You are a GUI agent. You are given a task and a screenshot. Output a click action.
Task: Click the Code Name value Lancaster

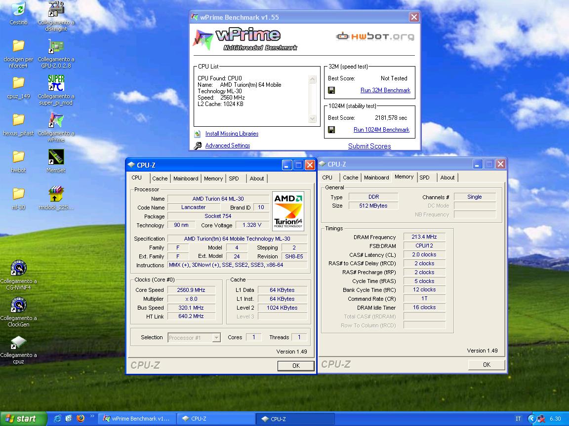point(194,207)
